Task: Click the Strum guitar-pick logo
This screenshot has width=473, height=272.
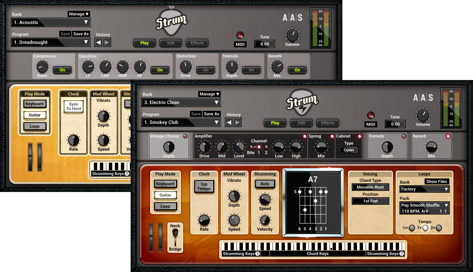Action: pyautogui.click(x=301, y=101)
